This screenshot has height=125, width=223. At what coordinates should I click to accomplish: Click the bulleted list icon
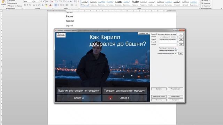pos(56,1)
